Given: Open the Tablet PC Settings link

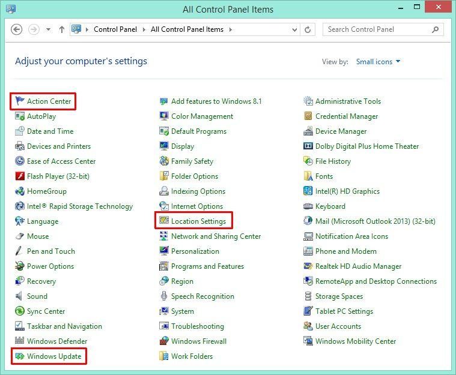Looking at the screenshot, I should coord(344,311).
